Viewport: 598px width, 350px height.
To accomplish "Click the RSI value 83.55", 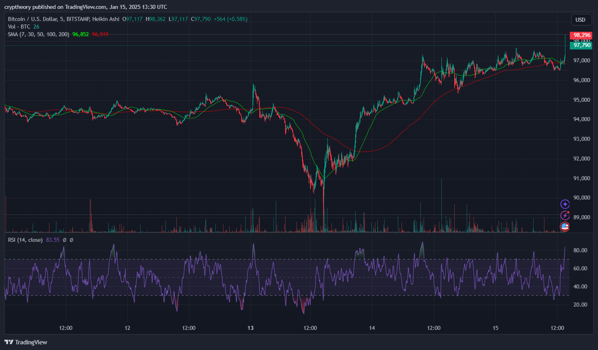I will click(x=53, y=240).
